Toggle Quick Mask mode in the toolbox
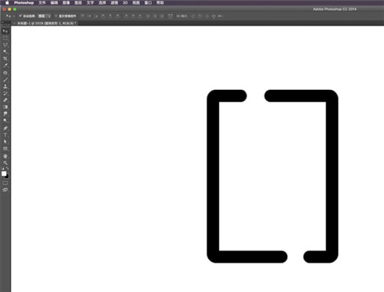This screenshot has width=384, height=292. point(5,183)
